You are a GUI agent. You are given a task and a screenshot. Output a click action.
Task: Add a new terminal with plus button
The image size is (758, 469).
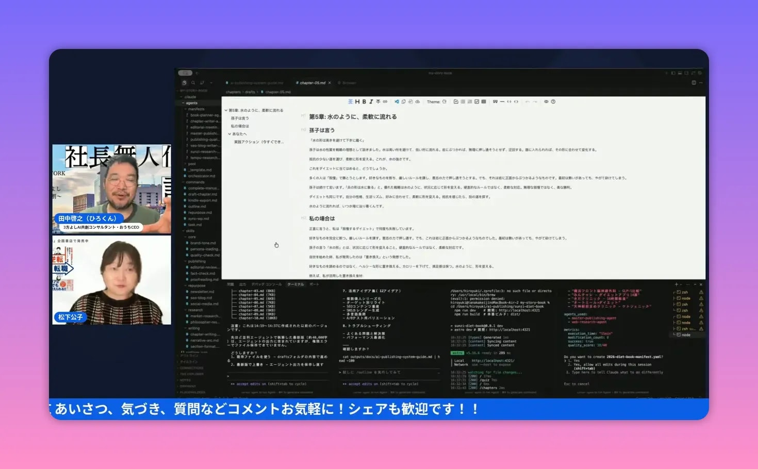point(676,284)
